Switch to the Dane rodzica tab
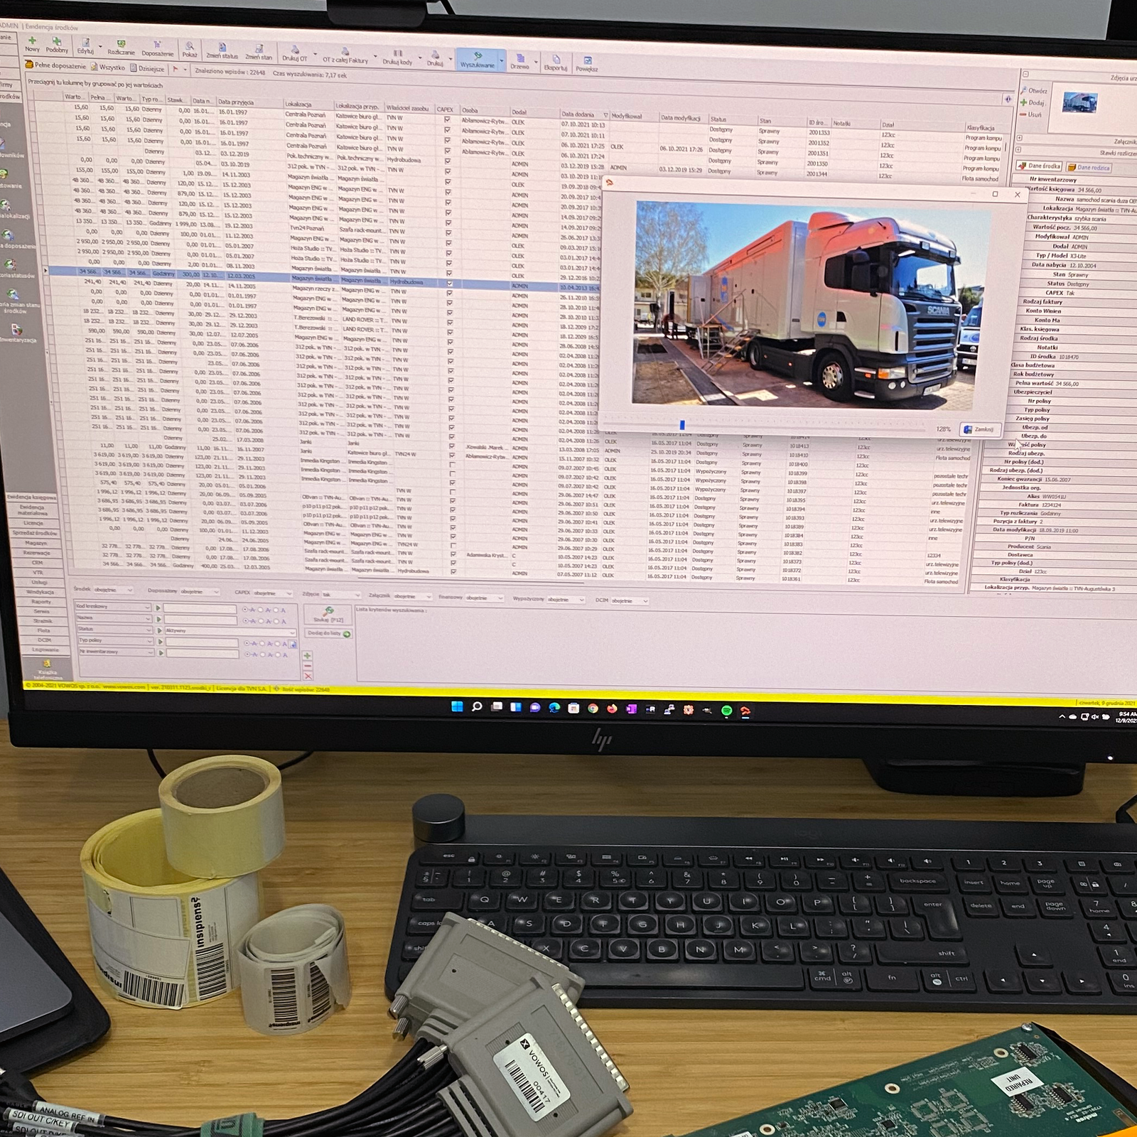 pyautogui.click(x=1089, y=168)
